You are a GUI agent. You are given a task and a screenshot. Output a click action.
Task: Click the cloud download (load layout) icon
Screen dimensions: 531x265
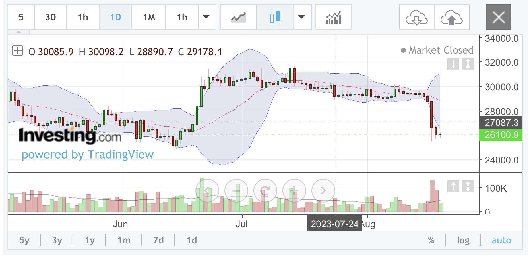pyautogui.click(x=416, y=17)
